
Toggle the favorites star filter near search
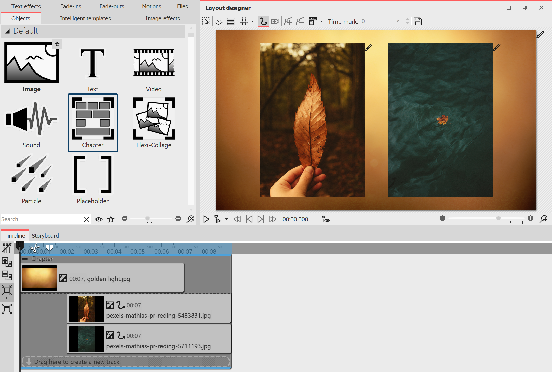click(111, 219)
